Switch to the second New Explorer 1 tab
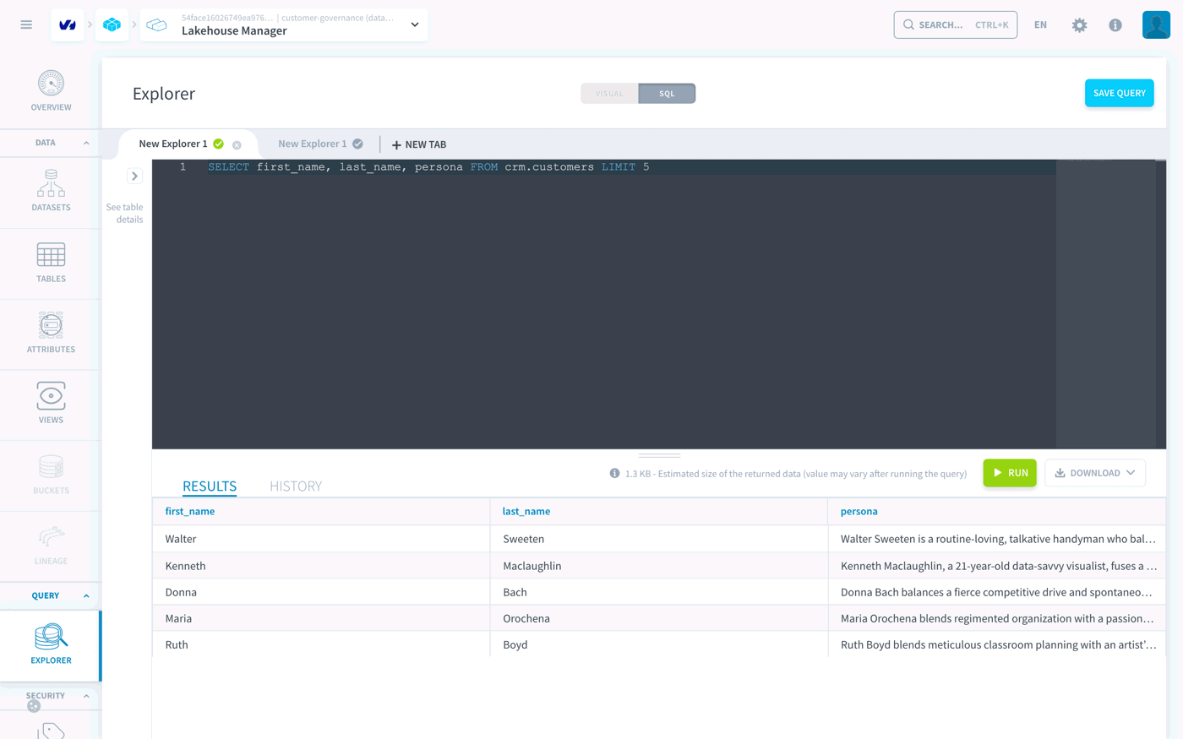 (x=313, y=144)
